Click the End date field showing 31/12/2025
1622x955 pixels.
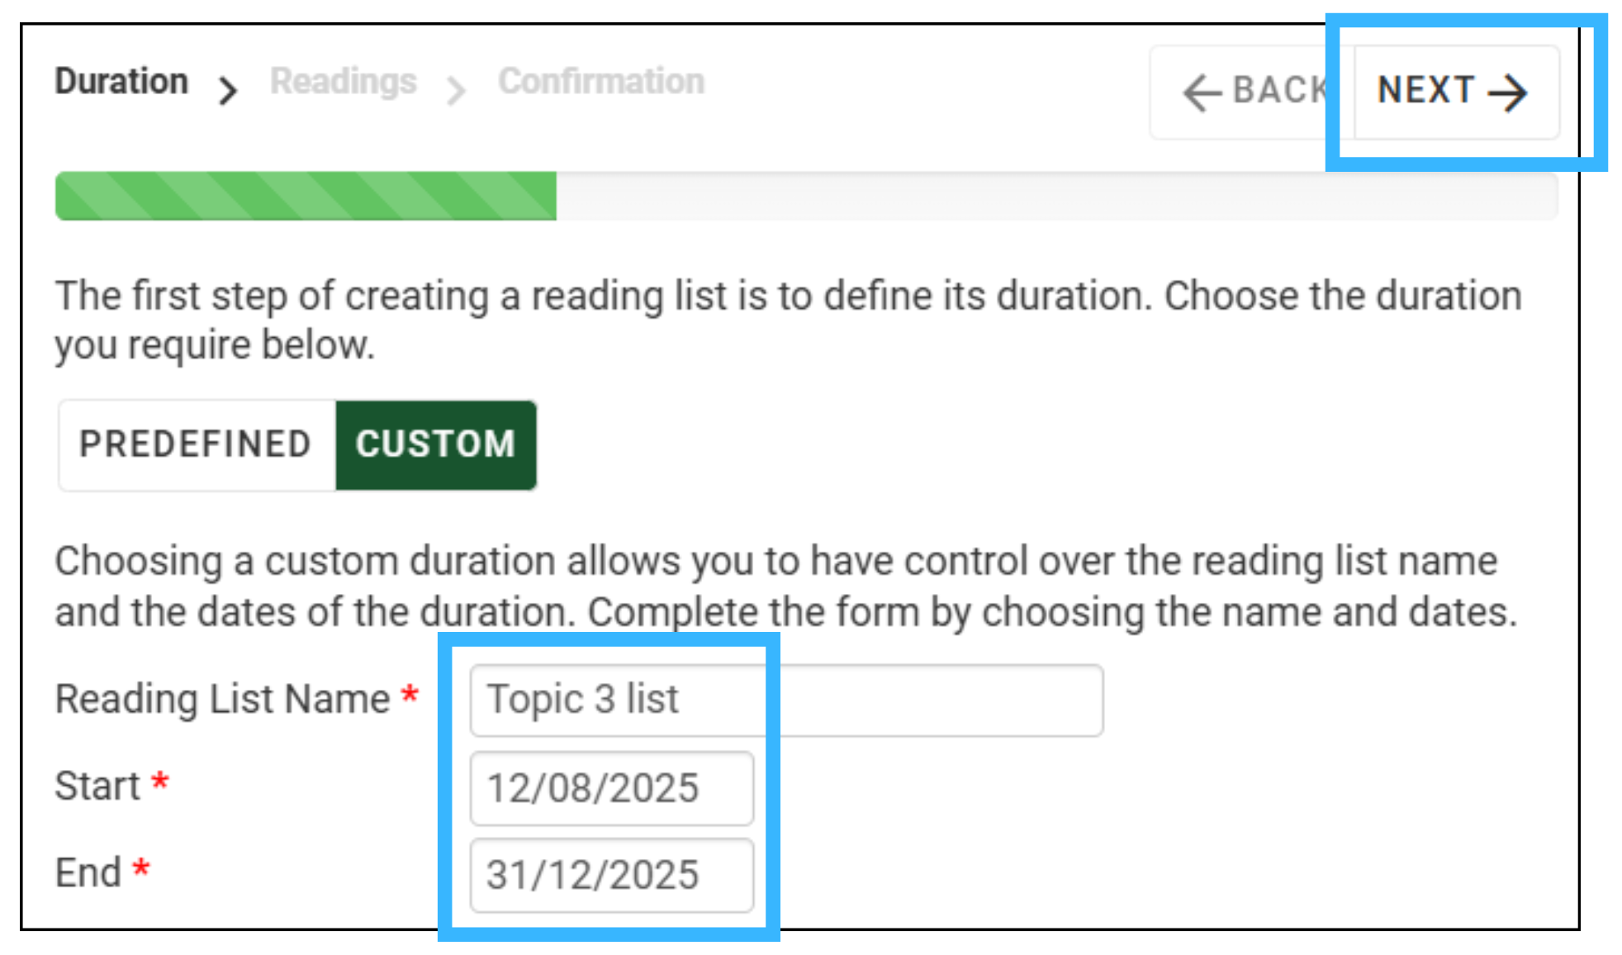(612, 875)
